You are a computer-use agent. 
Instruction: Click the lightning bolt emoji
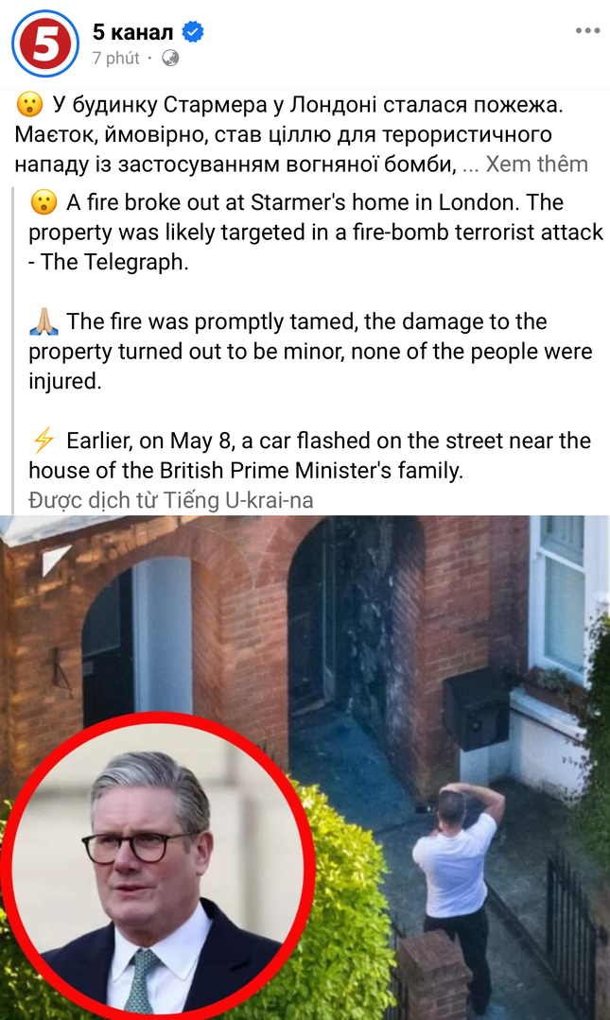coord(44,441)
